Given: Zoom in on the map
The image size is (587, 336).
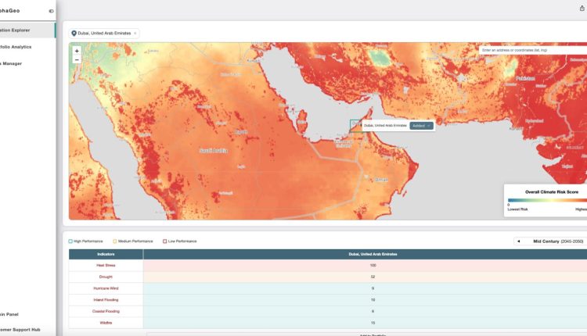Looking at the screenshot, I should click(76, 51).
